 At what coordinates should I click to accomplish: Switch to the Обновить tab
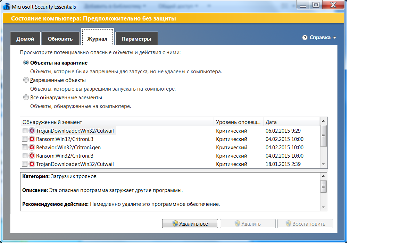[x=60, y=39]
